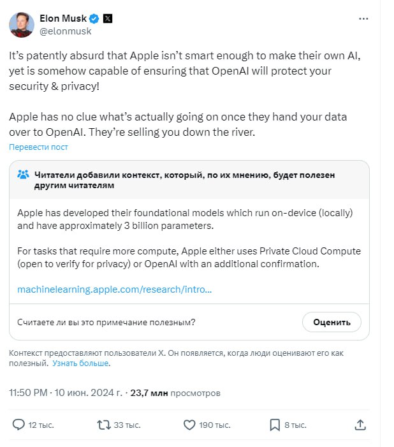
Task: Click the 33 тыс. repost count
Action: click(x=128, y=424)
